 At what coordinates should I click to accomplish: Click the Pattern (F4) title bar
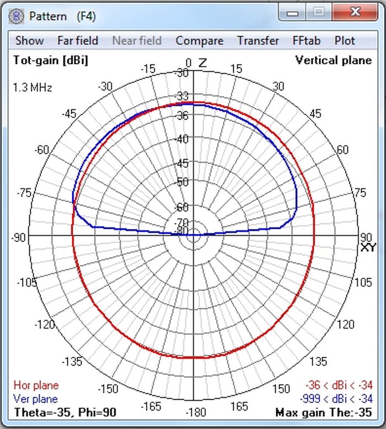click(142, 16)
